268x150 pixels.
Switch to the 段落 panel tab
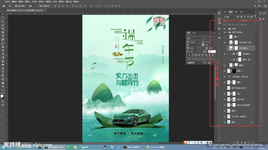click(x=194, y=33)
